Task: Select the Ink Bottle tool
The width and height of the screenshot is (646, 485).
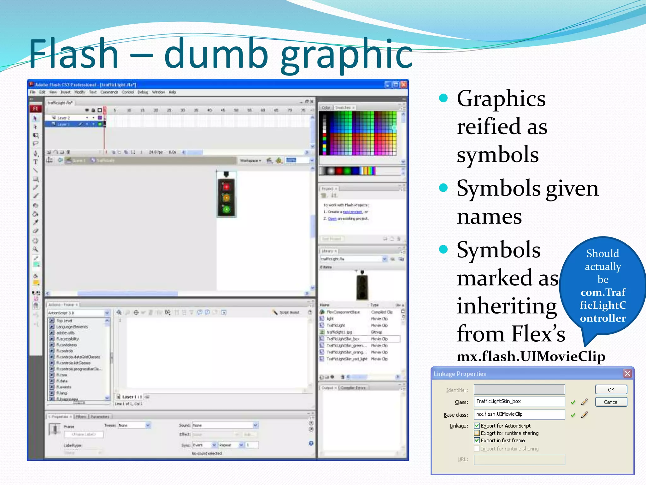Action: point(35,206)
